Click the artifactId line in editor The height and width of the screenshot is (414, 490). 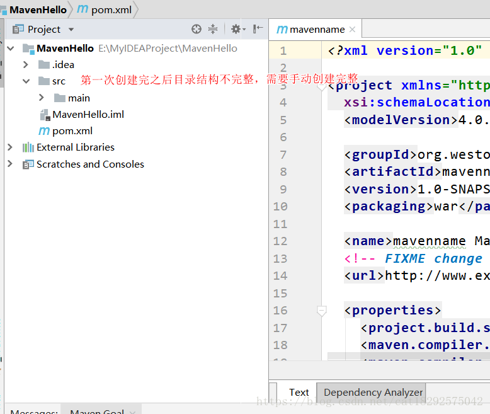click(x=417, y=171)
